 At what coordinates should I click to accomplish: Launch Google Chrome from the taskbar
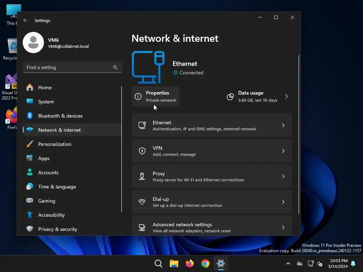click(x=205, y=263)
